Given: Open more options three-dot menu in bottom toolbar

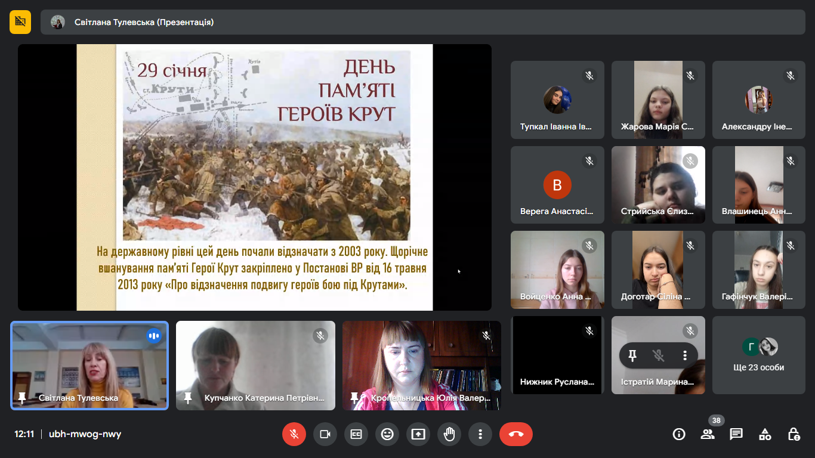Looking at the screenshot, I should point(480,434).
